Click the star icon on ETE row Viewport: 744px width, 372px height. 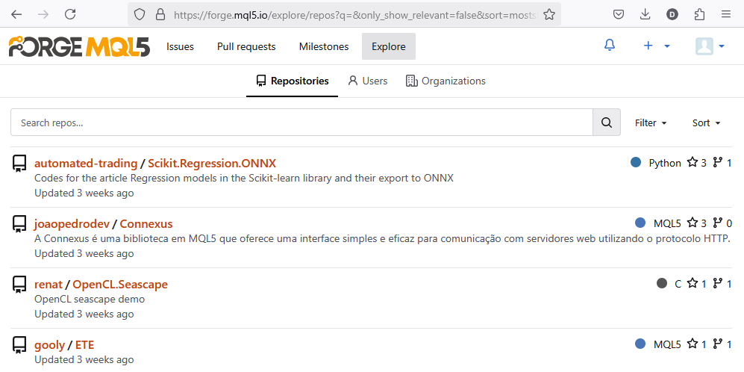click(x=693, y=344)
